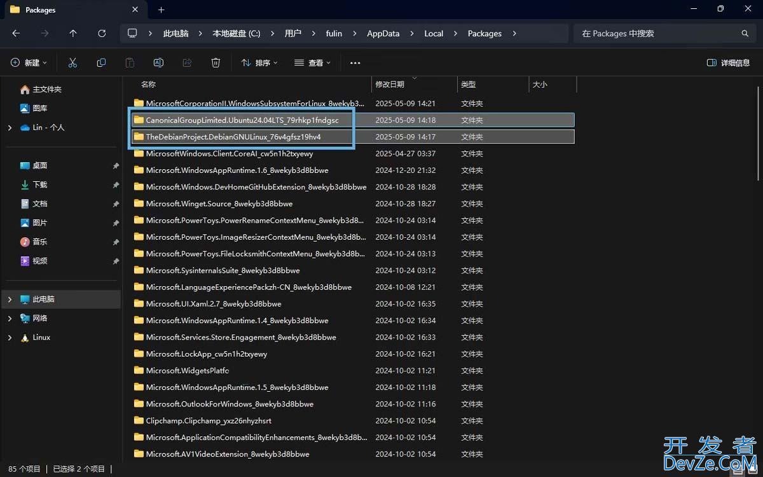The image size is (763, 477).
Task: Click the Paste clipboard icon
Action: (x=130, y=62)
